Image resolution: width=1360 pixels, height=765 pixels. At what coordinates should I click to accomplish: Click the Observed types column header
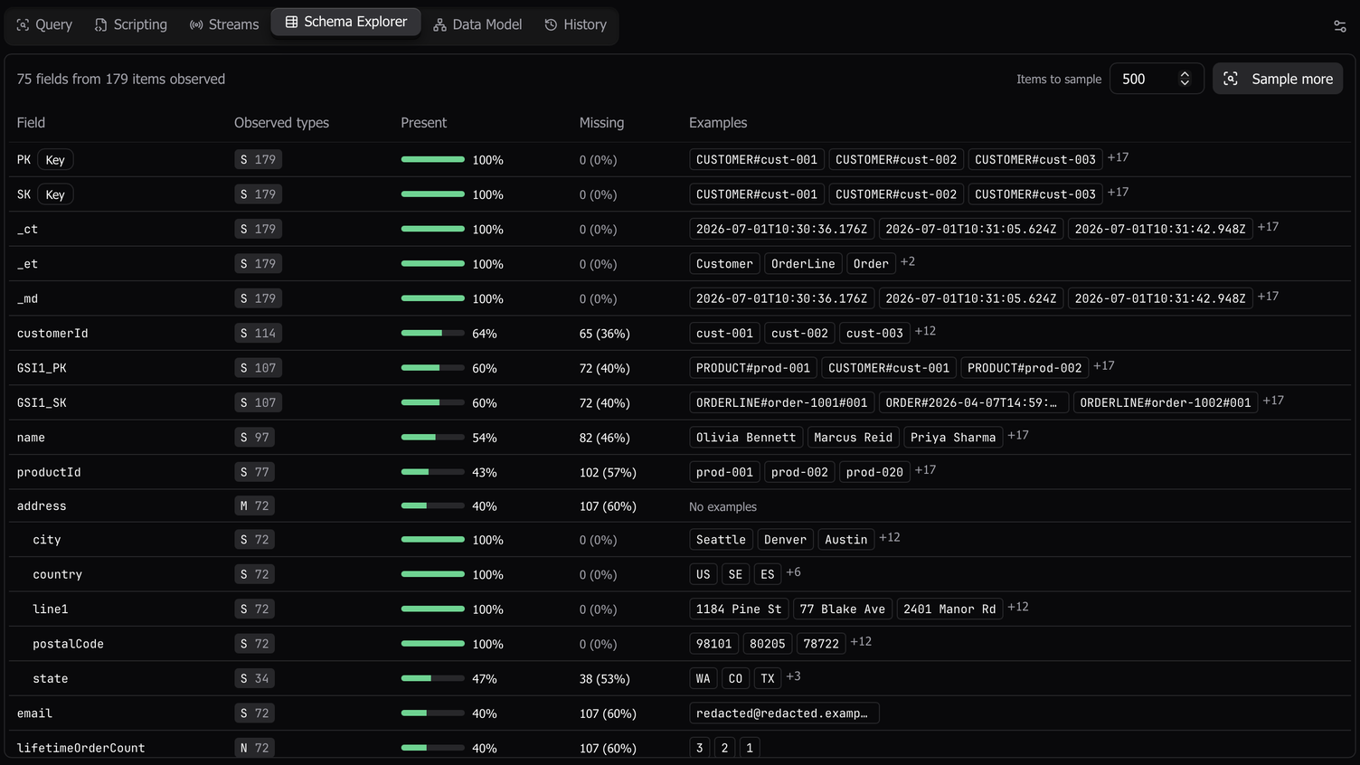point(281,123)
